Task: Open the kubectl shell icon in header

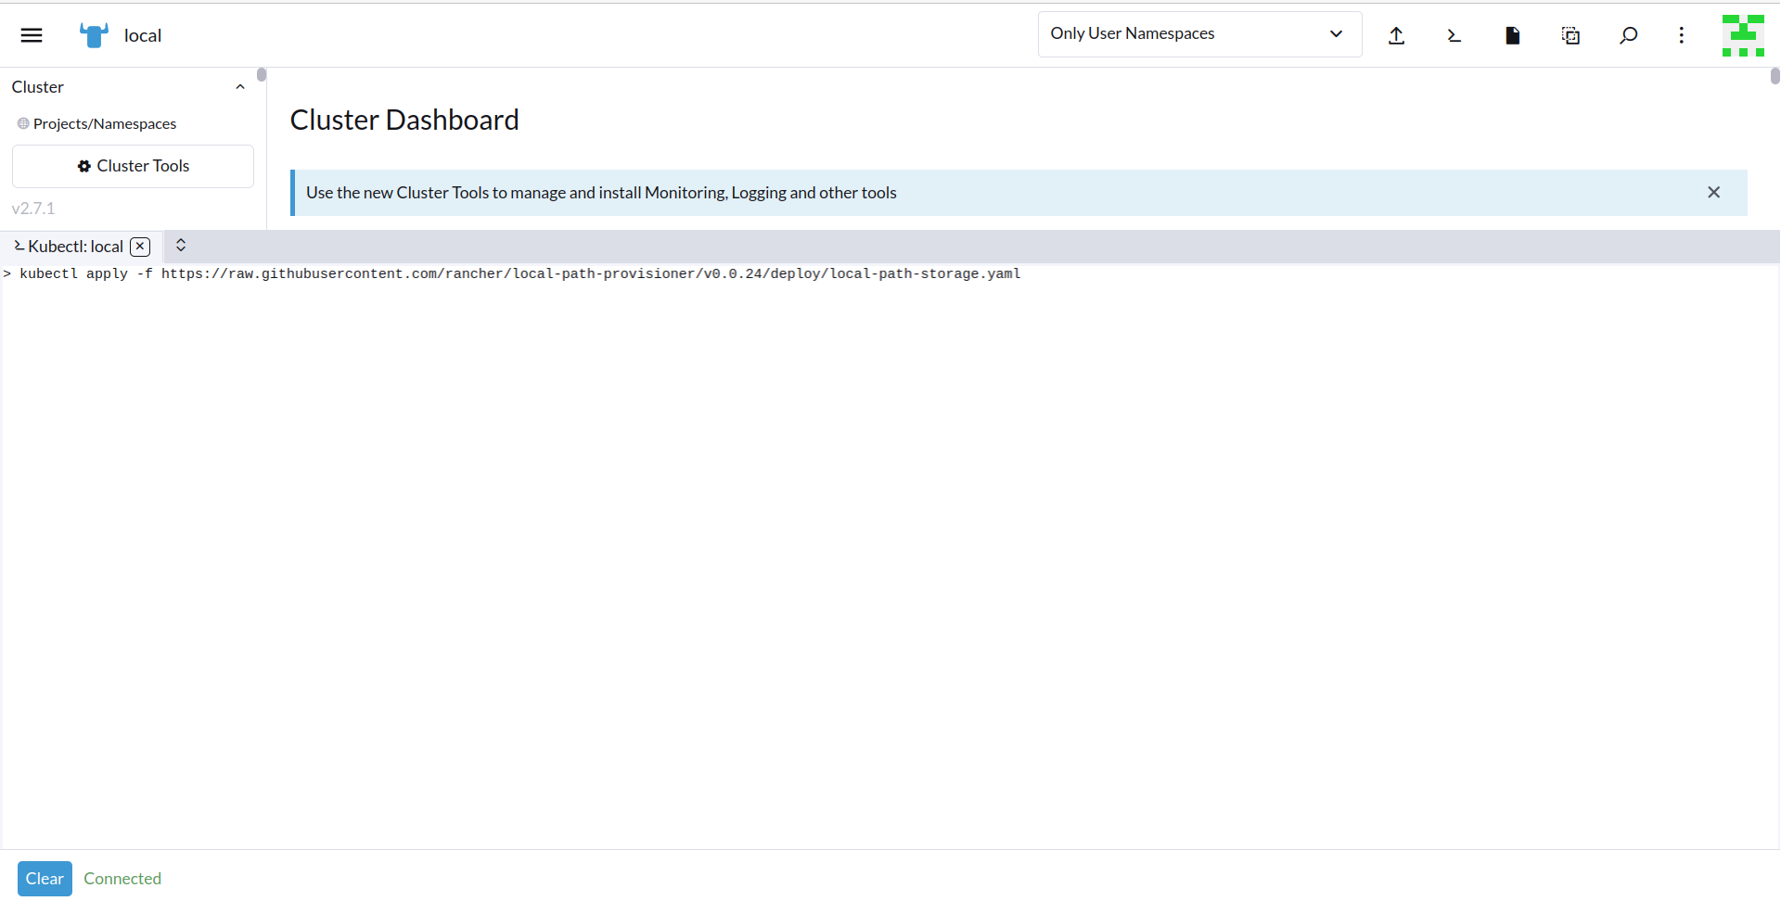Action: pyautogui.click(x=1454, y=34)
